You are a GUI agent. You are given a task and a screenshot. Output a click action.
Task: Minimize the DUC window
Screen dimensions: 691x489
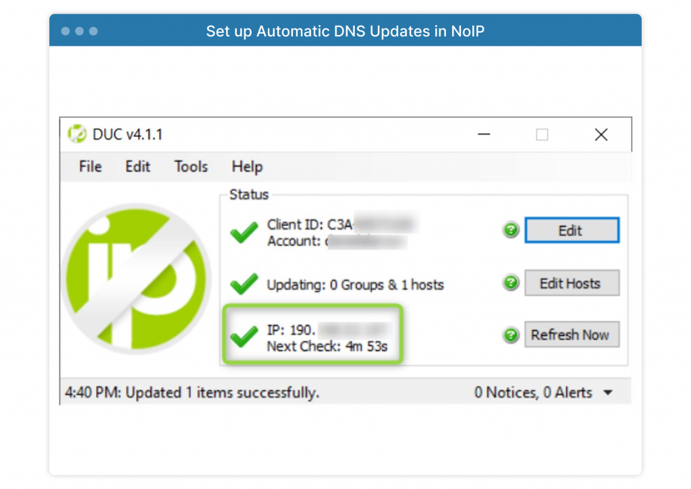point(484,134)
